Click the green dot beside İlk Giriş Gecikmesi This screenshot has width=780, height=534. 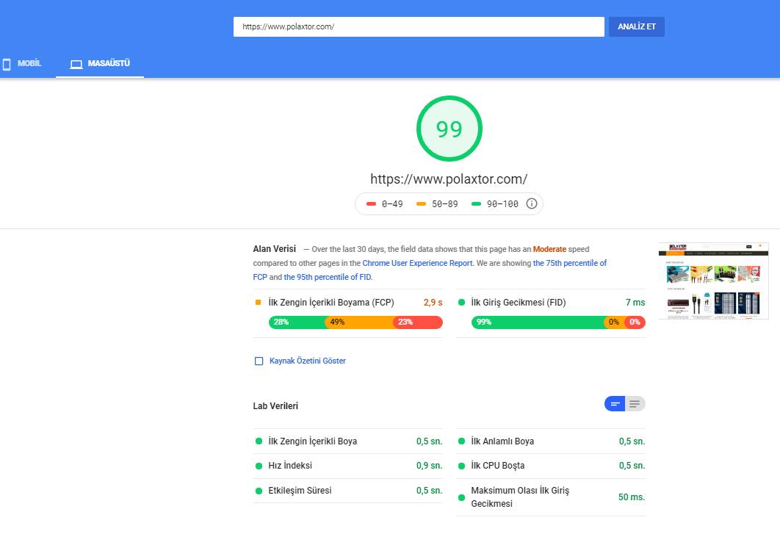(x=461, y=302)
